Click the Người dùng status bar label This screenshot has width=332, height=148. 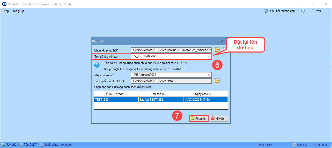coord(51,145)
